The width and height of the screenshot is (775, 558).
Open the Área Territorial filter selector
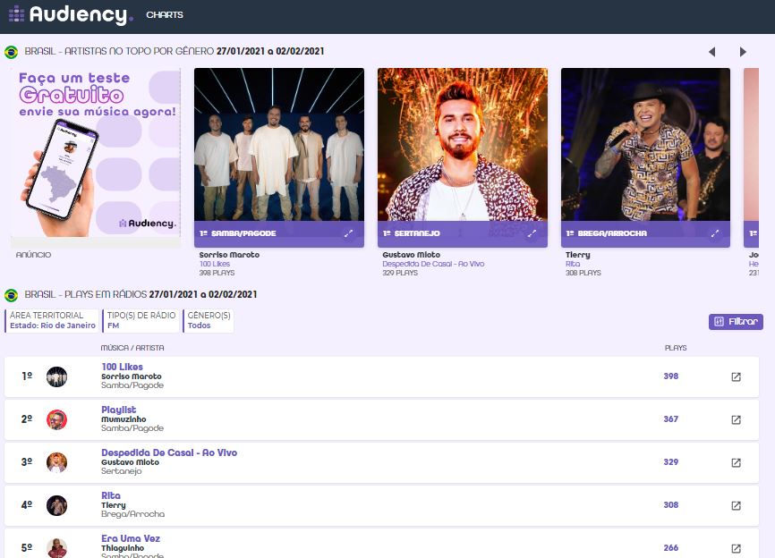[x=52, y=321]
